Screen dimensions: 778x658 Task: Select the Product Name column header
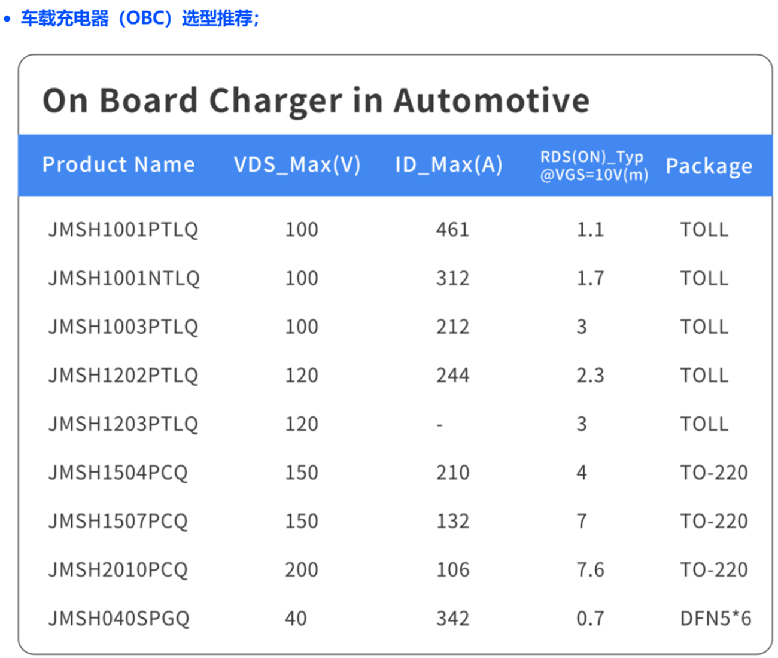(x=118, y=164)
